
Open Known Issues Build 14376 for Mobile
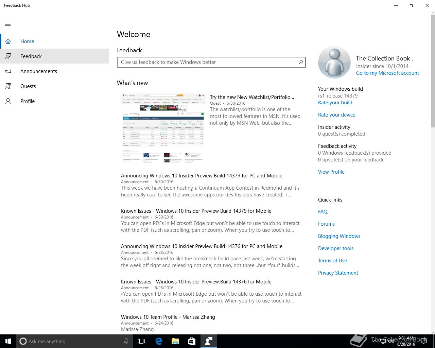(196, 282)
